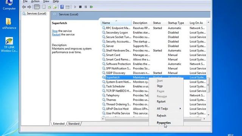Click the gear icon beside Task Scheduler
Image resolution: width=242 pixels, height=136 pixels.
pos(104,87)
